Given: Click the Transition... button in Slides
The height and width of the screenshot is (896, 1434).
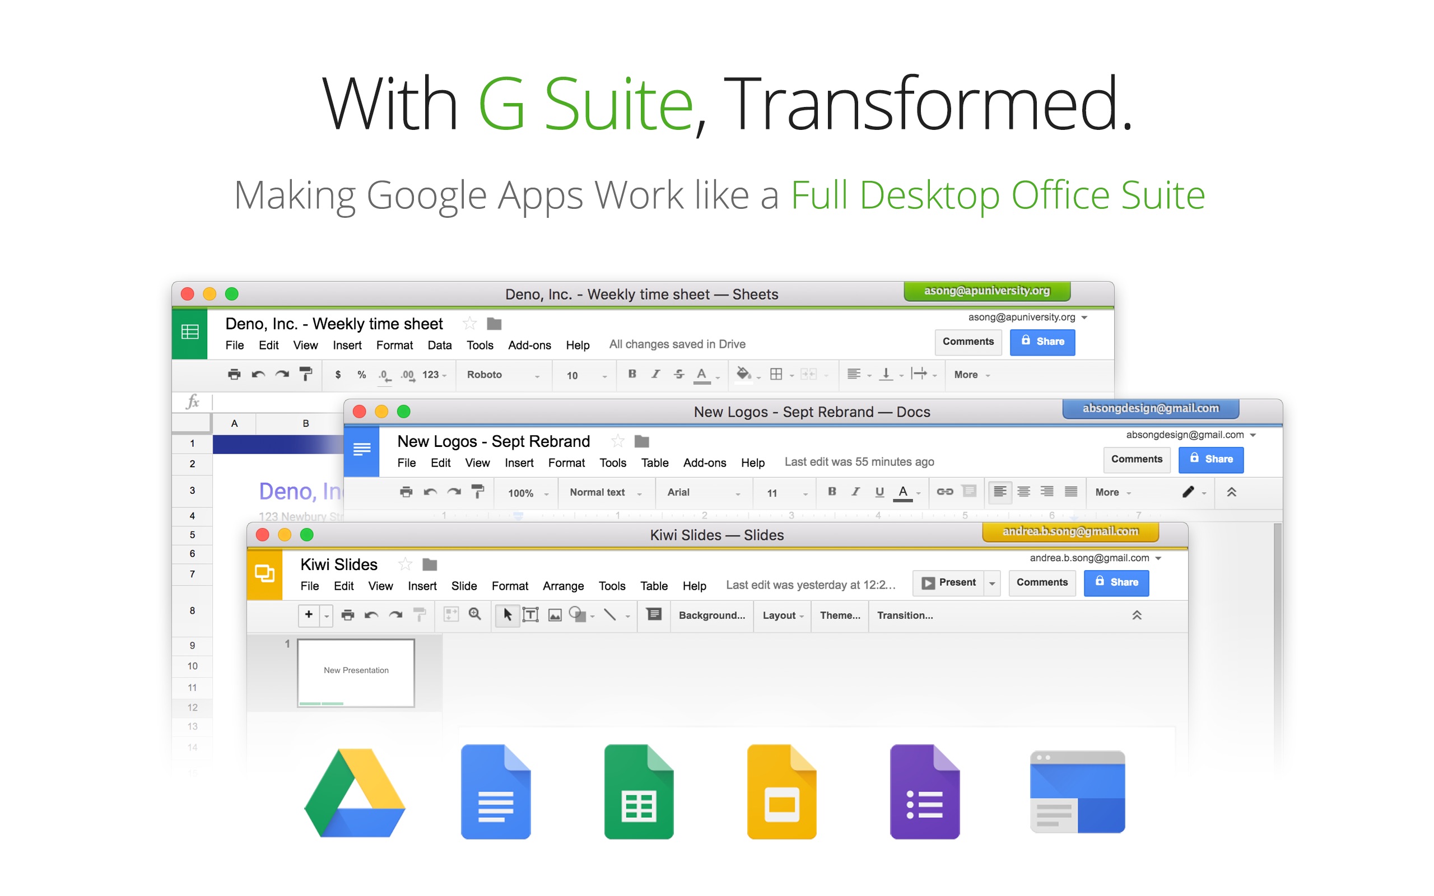Looking at the screenshot, I should tap(905, 615).
